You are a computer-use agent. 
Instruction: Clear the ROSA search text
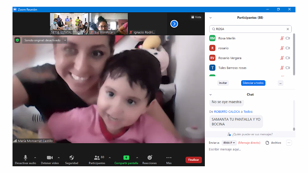coord(288,29)
